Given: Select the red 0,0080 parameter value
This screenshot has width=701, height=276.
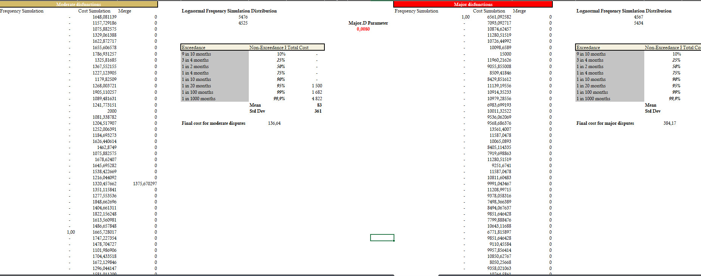Looking at the screenshot, I should click(x=363, y=29).
